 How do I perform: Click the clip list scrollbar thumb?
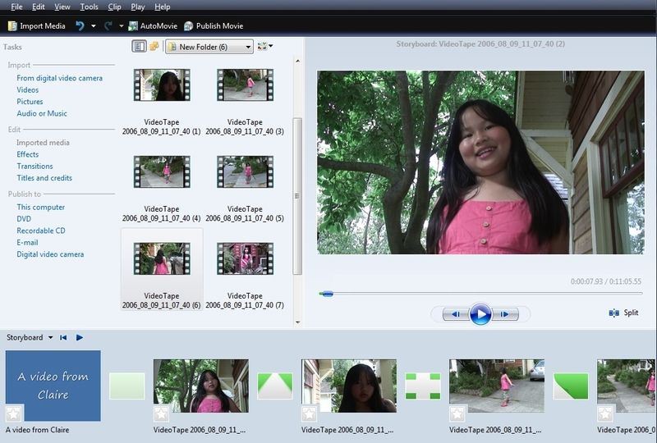coord(297,196)
